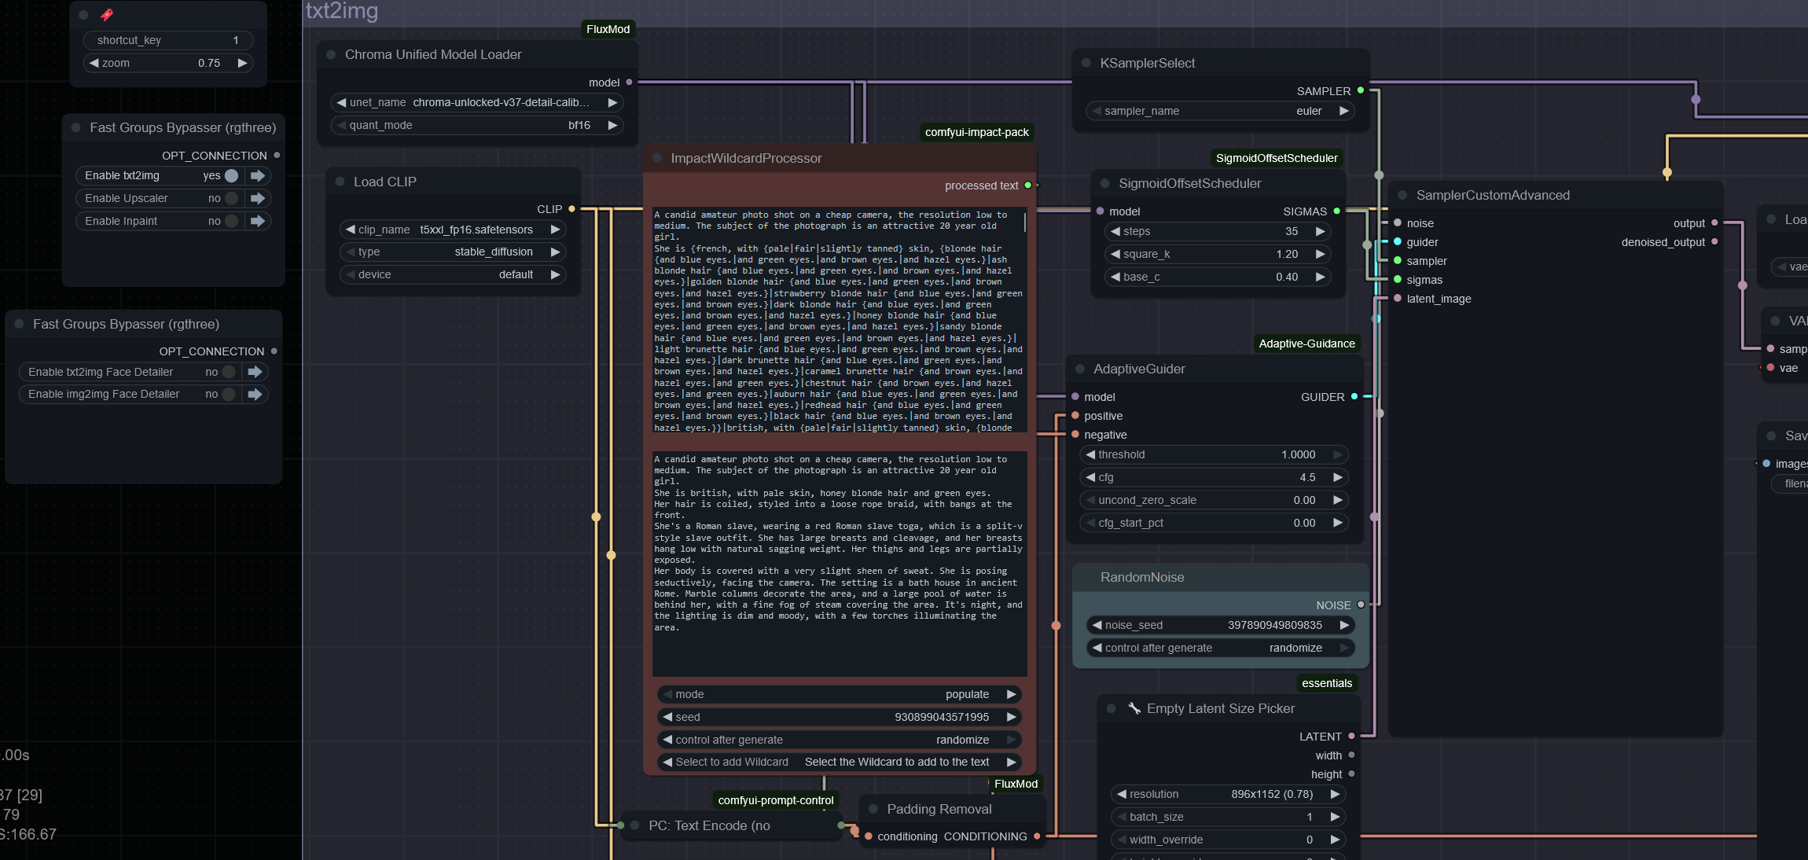Click the noise input connector on SamplerCustomAdvanced

pyautogui.click(x=1398, y=223)
